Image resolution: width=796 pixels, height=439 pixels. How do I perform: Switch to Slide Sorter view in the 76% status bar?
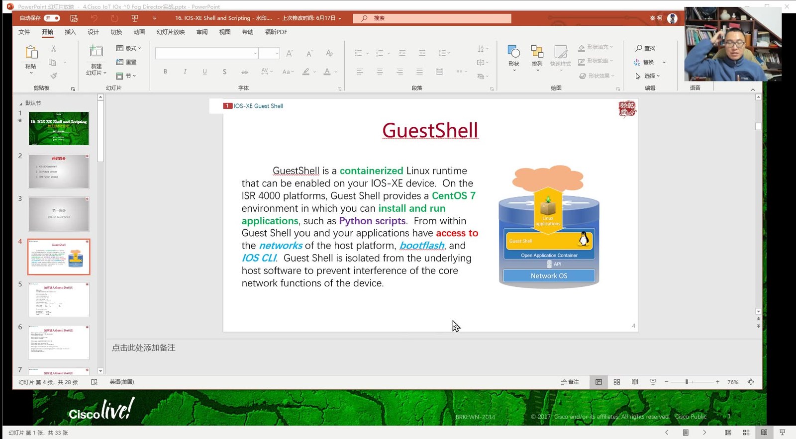(617, 382)
